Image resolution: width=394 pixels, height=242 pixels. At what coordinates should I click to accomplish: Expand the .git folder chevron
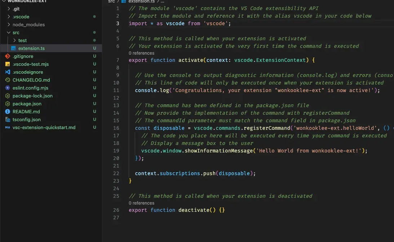pos(9,9)
